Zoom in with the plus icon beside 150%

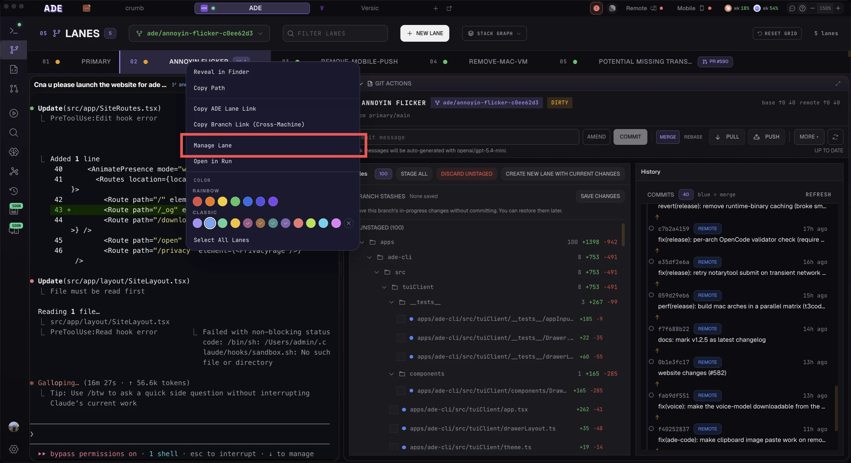(x=838, y=8)
